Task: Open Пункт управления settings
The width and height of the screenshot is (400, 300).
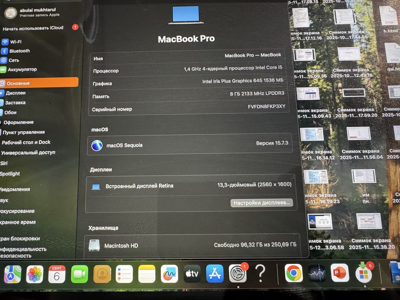Action: [23, 132]
